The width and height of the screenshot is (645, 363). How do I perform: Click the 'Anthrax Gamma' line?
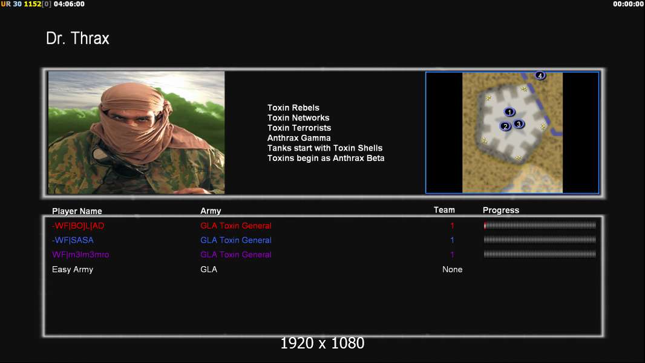click(299, 138)
